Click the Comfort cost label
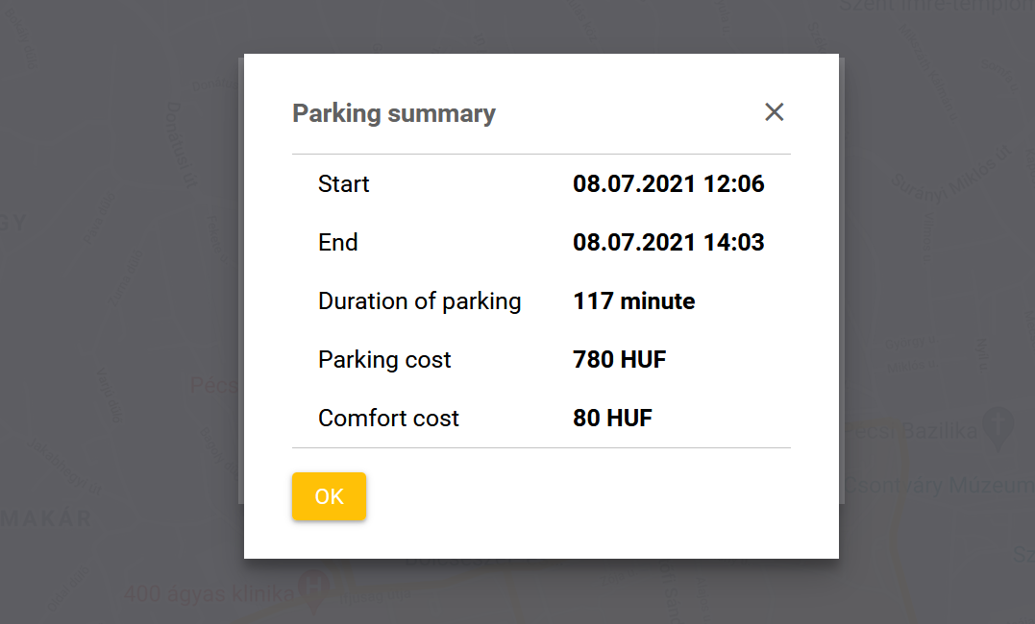 pyautogui.click(x=388, y=419)
